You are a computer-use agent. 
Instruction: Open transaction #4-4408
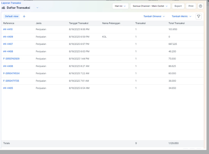point(8,52)
